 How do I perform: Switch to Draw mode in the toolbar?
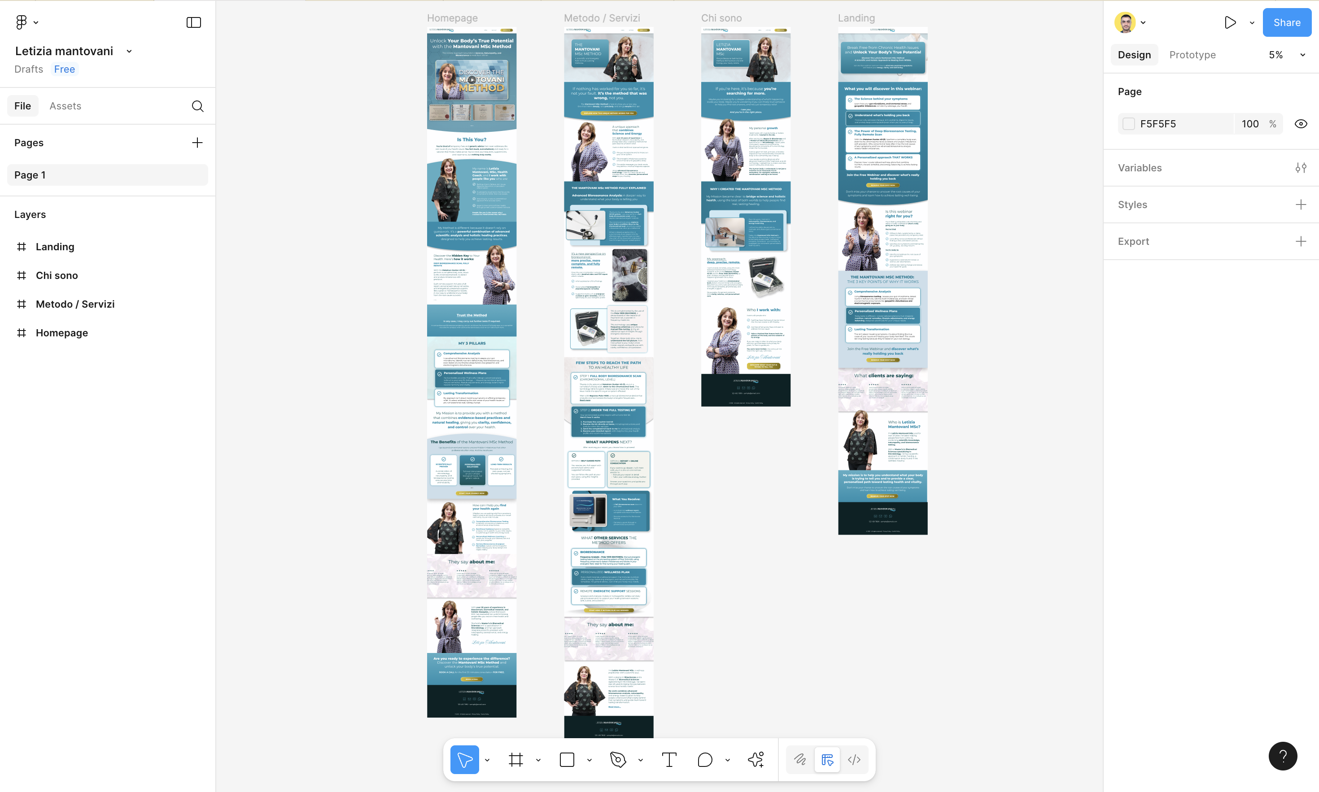click(x=799, y=759)
